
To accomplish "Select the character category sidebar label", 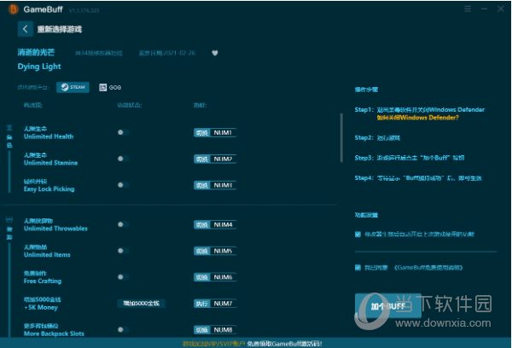I will pyautogui.click(x=9, y=136).
